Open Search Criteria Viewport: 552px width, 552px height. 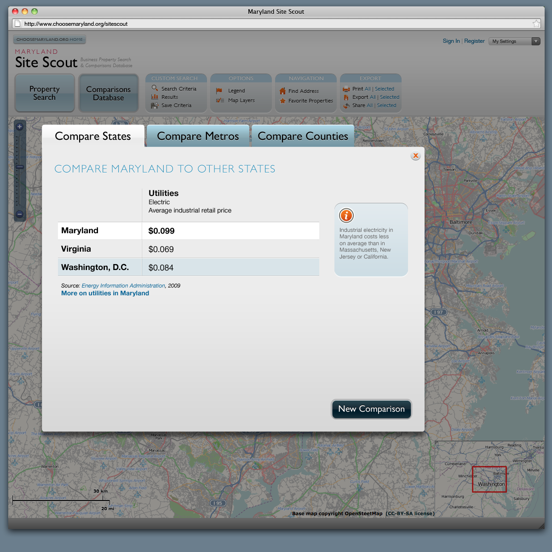tap(179, 89)
